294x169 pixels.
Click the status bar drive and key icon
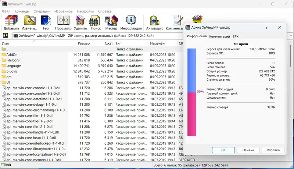[x=6, y=165]
